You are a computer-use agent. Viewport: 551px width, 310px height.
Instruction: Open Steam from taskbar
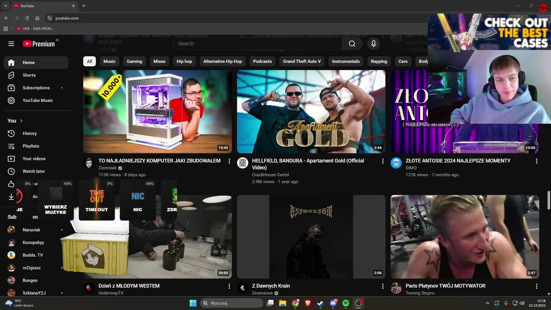point(320,303)
